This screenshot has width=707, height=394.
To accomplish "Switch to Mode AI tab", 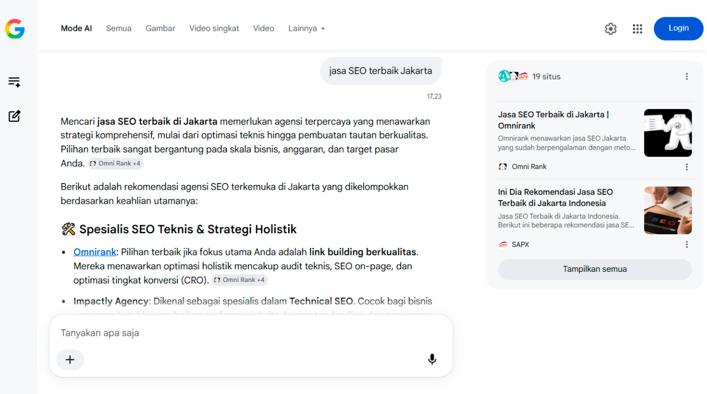I will click(x=77, y=28).
